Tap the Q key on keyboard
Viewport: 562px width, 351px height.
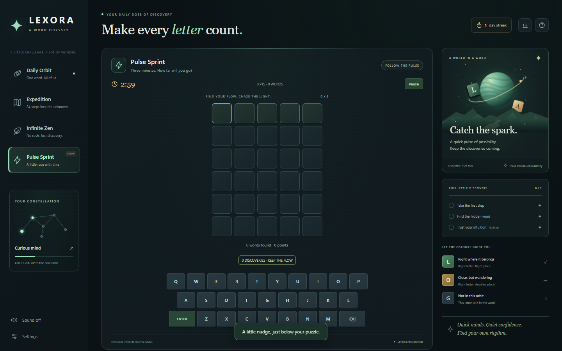pos(176,282)
